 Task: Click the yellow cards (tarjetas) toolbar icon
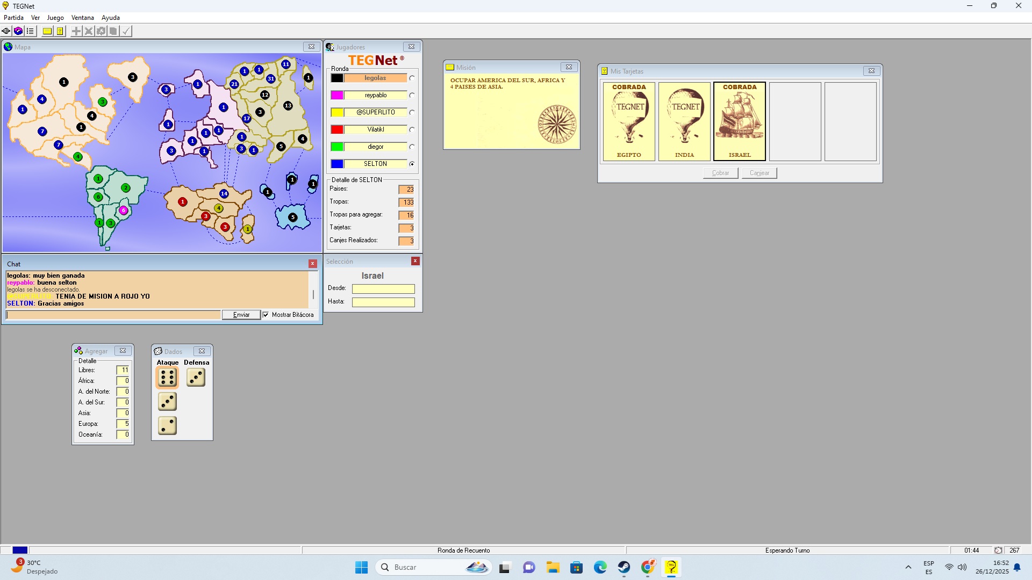click(x=60, y=31)
